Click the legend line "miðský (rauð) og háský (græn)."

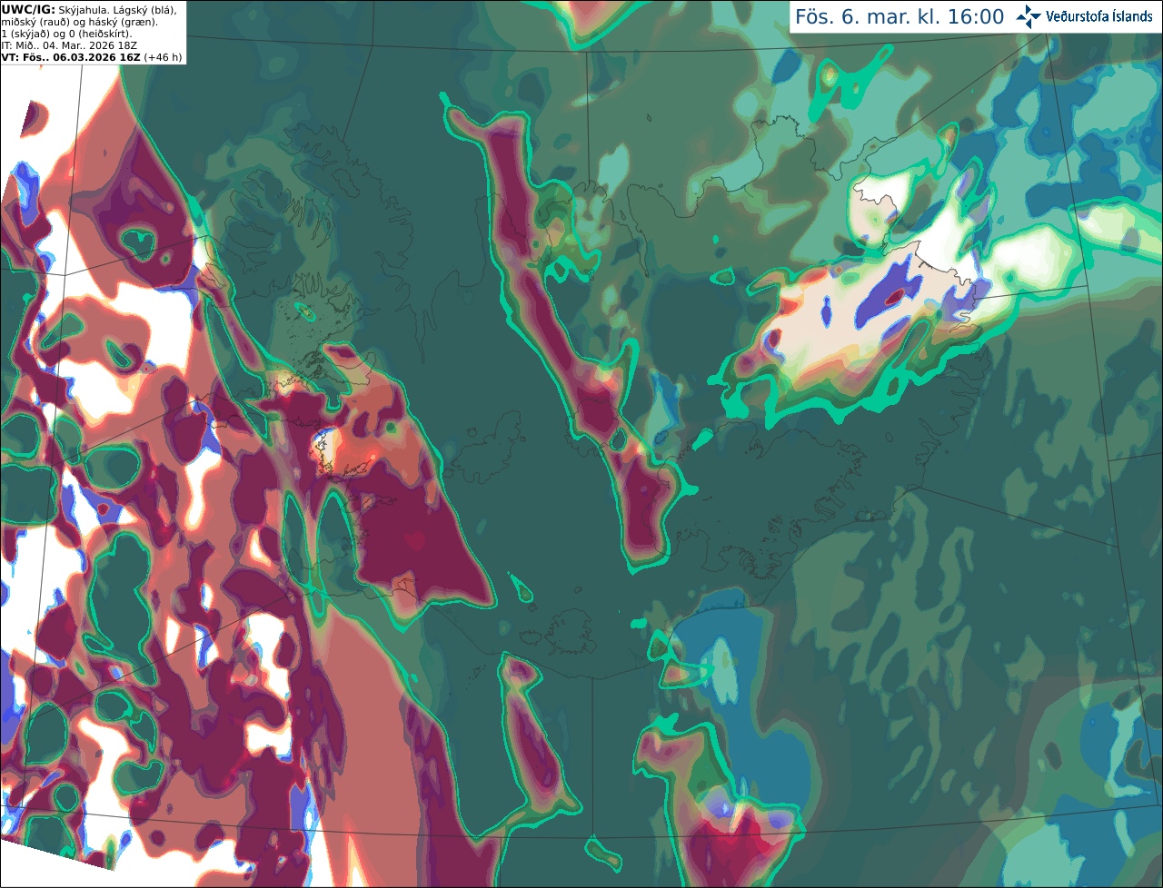point(79,22)
